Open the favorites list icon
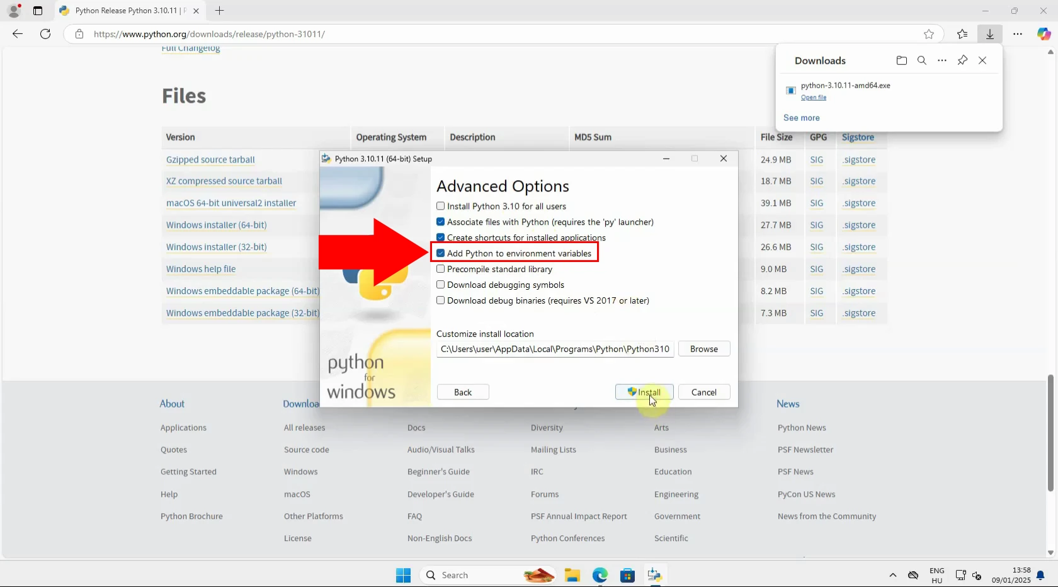1058x587 pixels. click(962, 34)
